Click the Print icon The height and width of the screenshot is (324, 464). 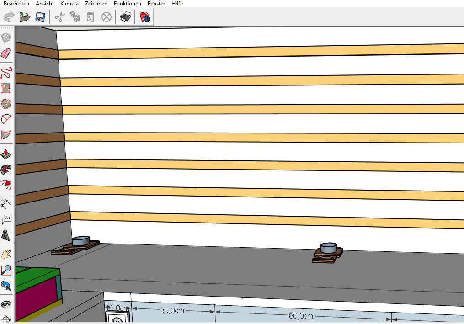126,17
